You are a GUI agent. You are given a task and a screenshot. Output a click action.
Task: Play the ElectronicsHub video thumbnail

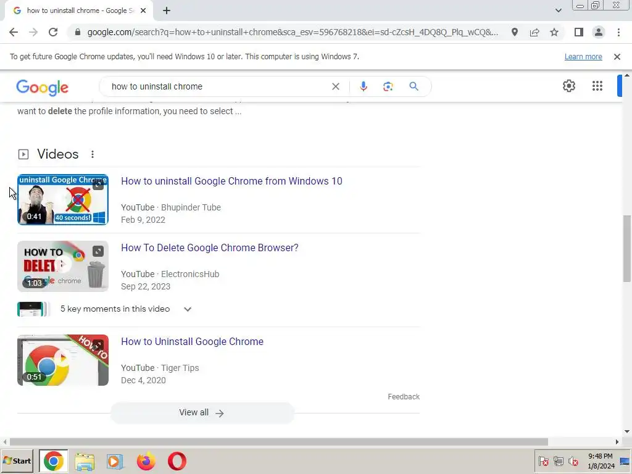pyautogui.click(x=63, y=267)
